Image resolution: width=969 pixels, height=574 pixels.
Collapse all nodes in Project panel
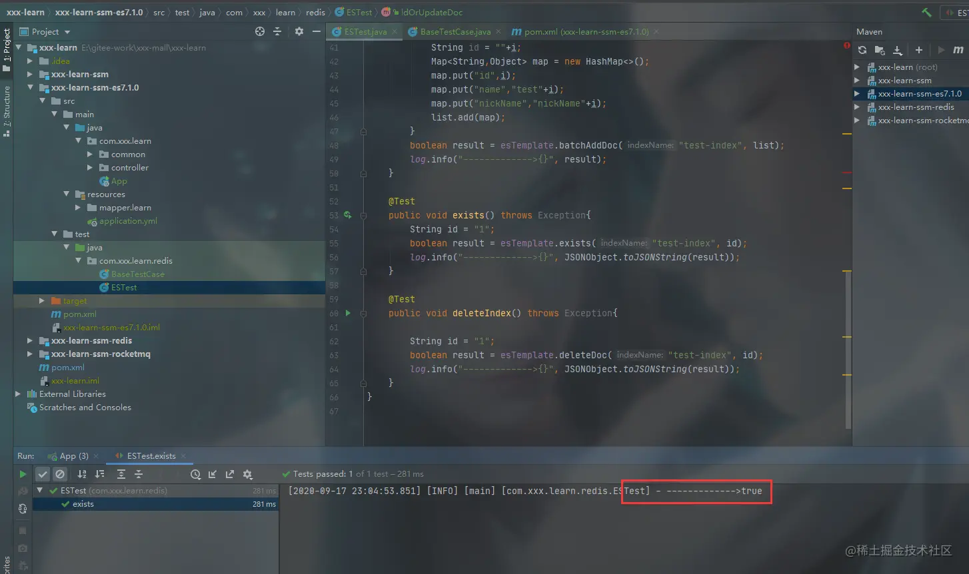pos(277,31)
